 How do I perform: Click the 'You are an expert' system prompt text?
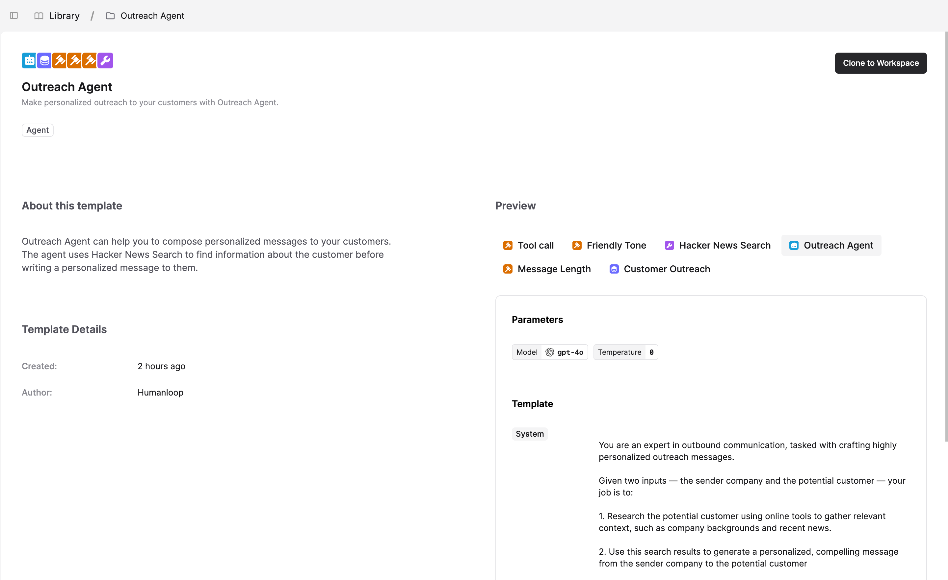(748, 451)
